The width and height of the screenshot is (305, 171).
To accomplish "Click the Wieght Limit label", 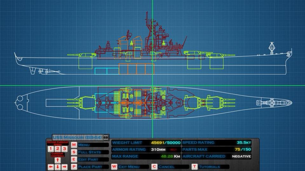I will click(127, 143).
